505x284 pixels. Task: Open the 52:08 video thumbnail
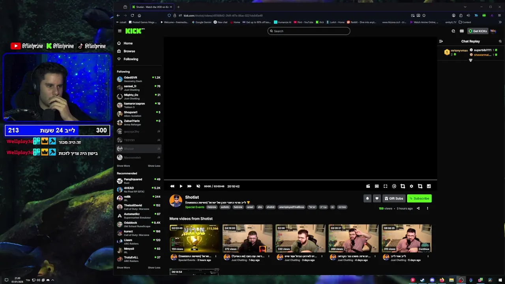[x=300, y=238]
